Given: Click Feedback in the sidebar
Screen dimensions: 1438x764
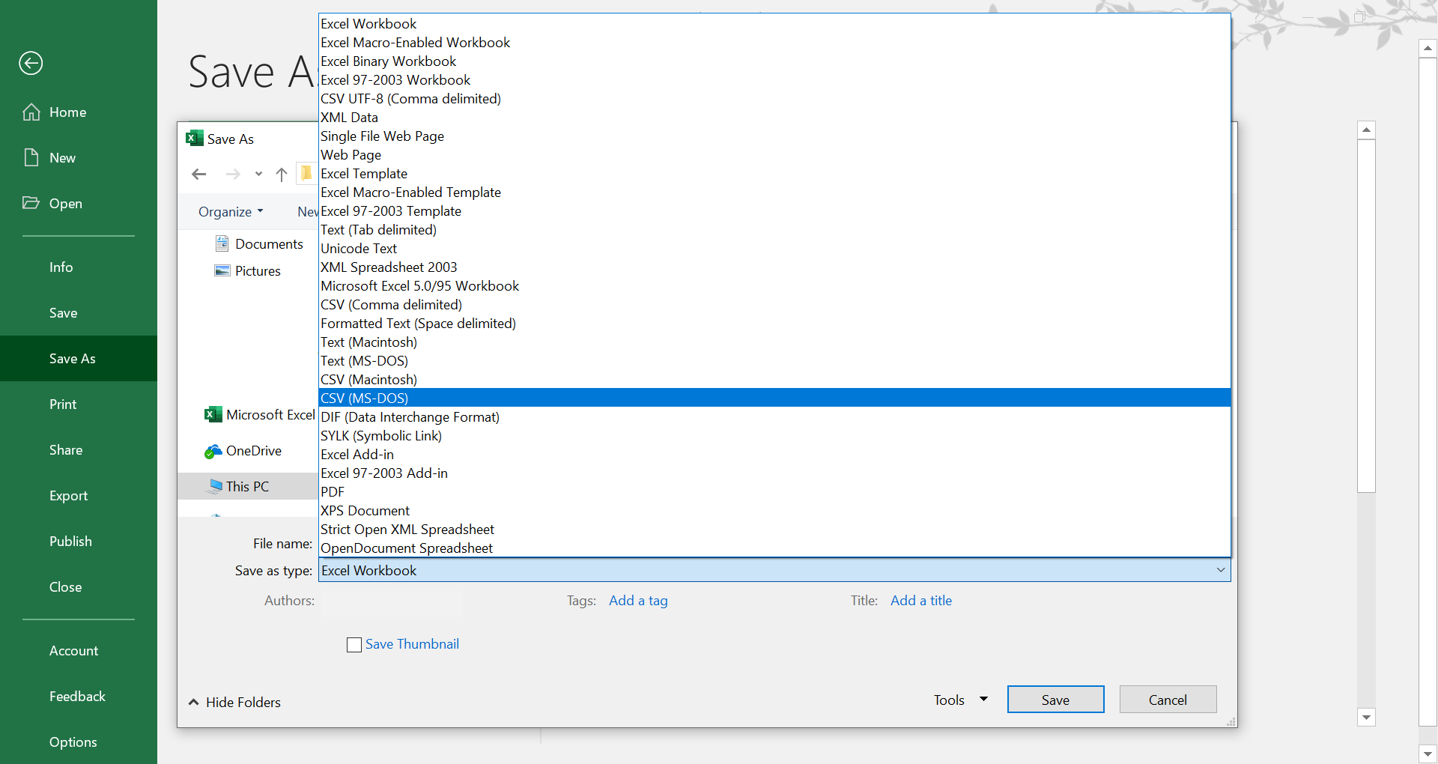Looking at the screenshot, I should click(79, 697).
